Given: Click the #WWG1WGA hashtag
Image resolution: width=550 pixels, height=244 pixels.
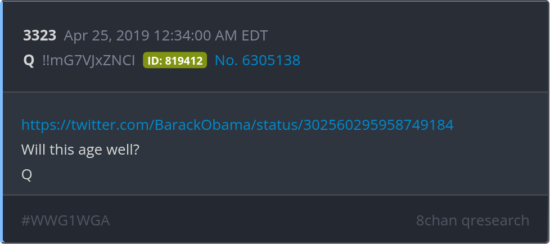Looking at the screenshot, I should pyautogui.click(x=66, y=220).
